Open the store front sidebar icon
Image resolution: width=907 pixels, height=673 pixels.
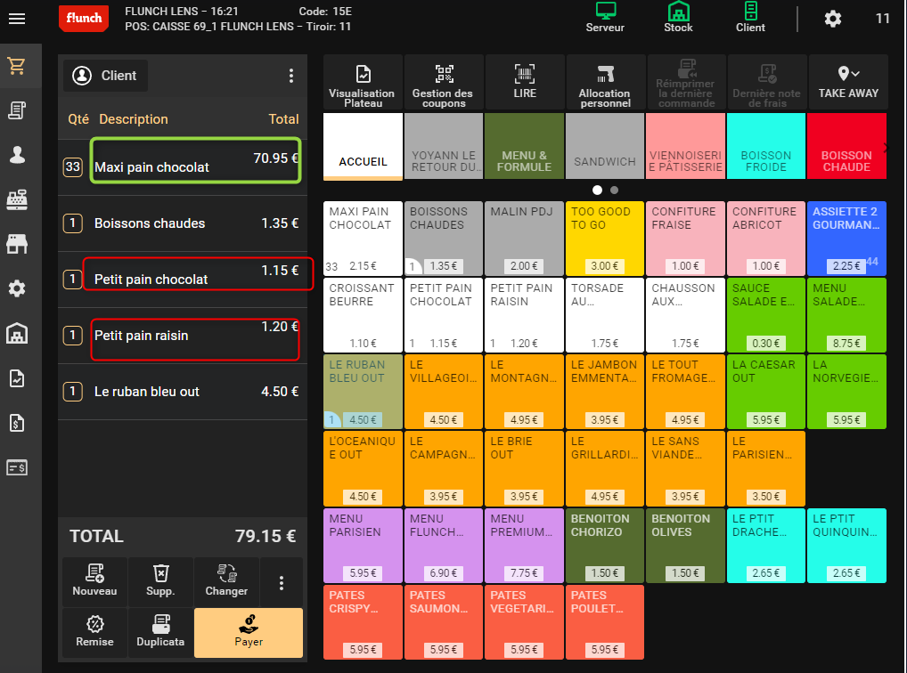point(17,244)
